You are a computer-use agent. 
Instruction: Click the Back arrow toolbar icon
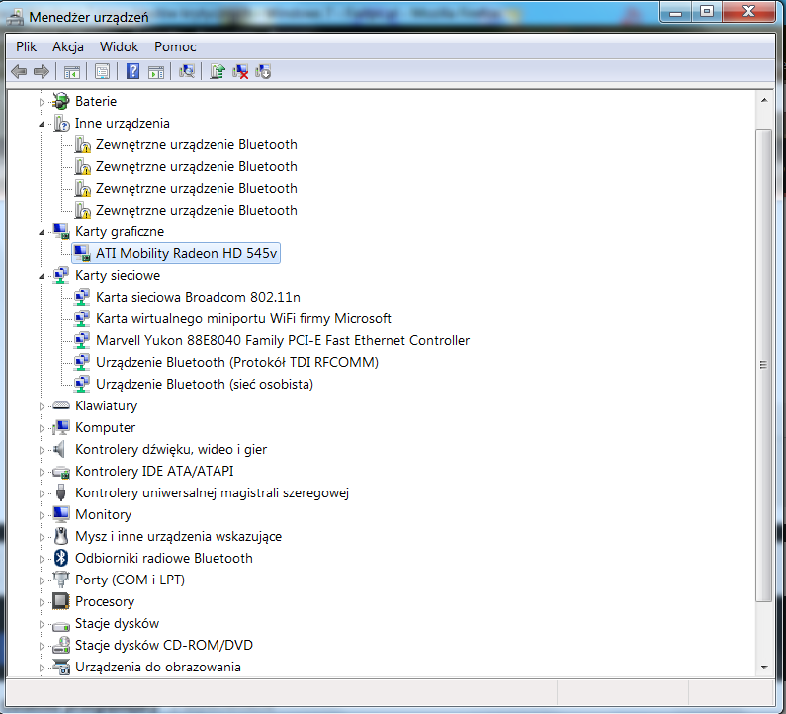19,72
